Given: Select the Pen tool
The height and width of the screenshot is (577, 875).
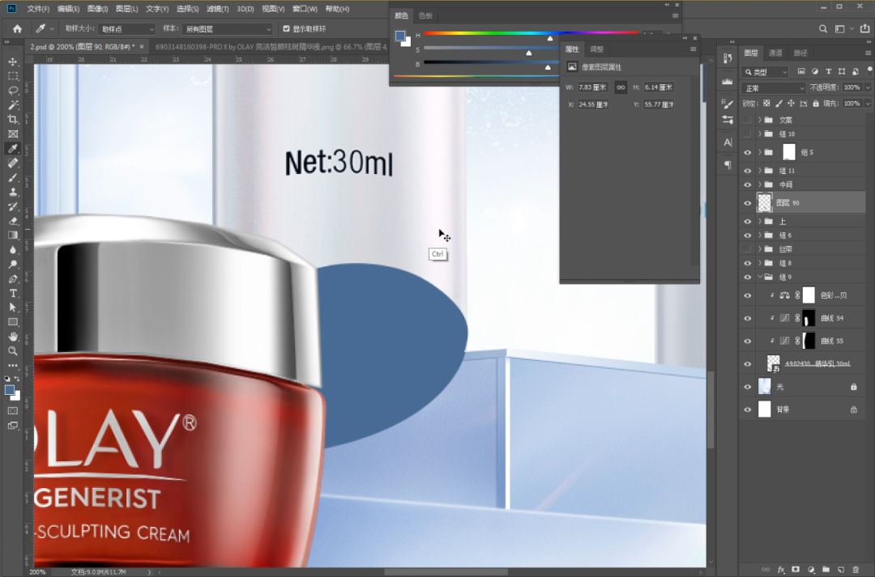Looking at the screenshot, I should (13, 278).
